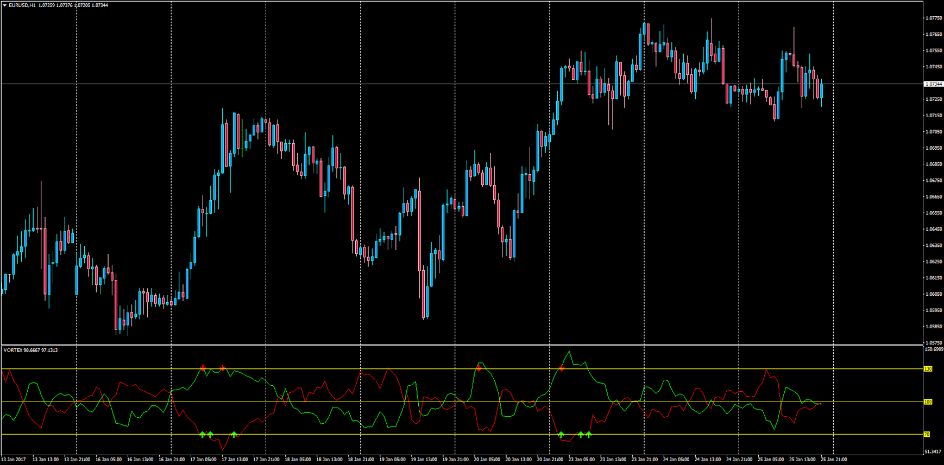Image resolution: width=944 pixels, height=465 pixels.
Task: Click the 1.06150 price axis label
Action: 934,278
